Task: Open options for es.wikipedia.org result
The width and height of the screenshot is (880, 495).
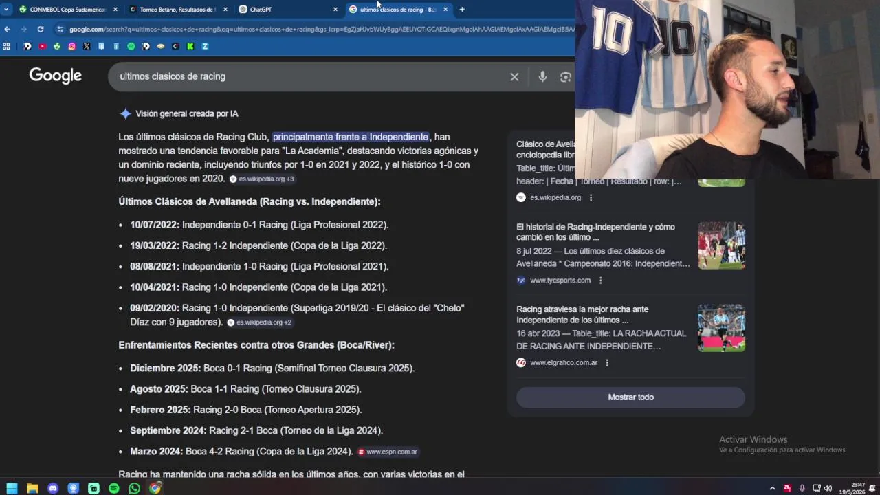Action: point(591,197)
